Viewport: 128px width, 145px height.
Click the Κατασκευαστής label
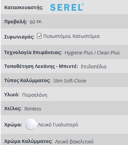pos(24,7)
